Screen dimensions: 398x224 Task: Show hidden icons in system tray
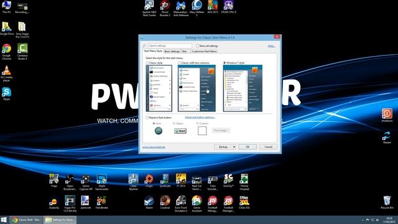pyautogui.click(x=362, y=220)
